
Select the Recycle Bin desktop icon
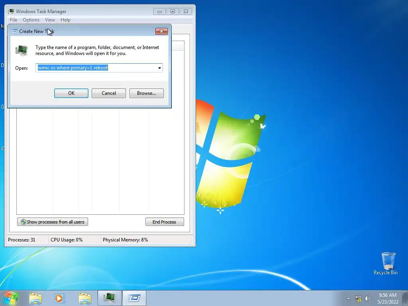point(386,264)
